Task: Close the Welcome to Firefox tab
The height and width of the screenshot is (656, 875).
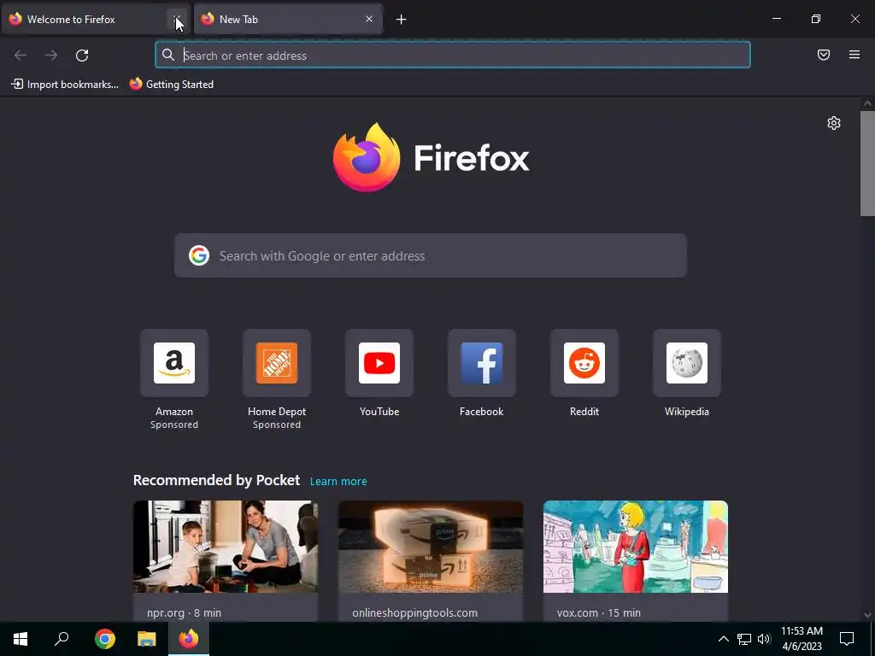Action: pos(176,19)
